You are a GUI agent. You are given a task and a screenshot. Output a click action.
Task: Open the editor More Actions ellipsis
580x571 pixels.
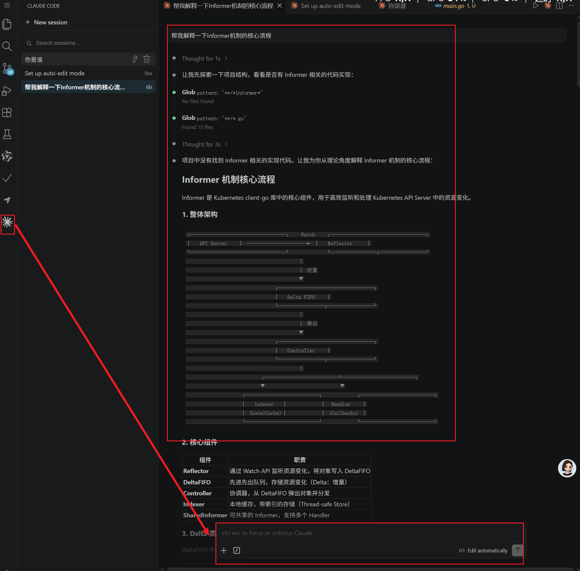pyautogui.click(x=571, y=6)
